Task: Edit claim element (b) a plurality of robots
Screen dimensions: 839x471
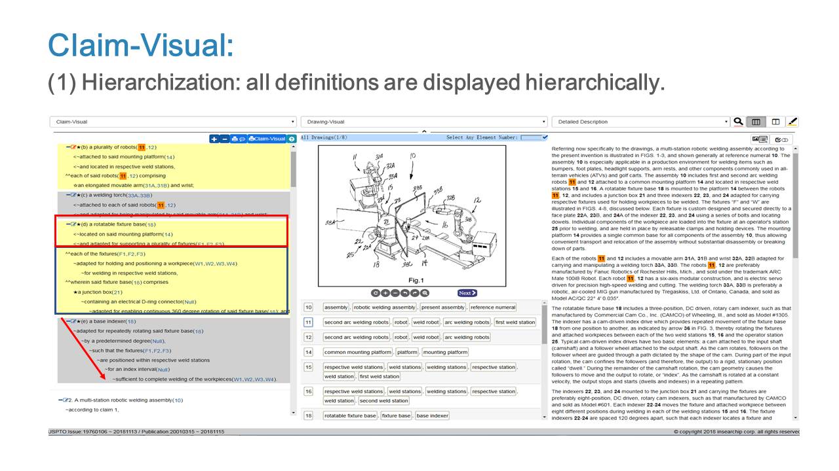Action: [x=73, y=147]
